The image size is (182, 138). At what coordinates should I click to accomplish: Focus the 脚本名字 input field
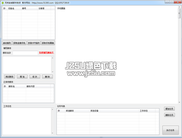tap(25, 53)
